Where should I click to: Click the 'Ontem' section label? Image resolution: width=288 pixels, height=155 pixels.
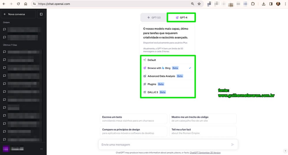tap(6, 22)
